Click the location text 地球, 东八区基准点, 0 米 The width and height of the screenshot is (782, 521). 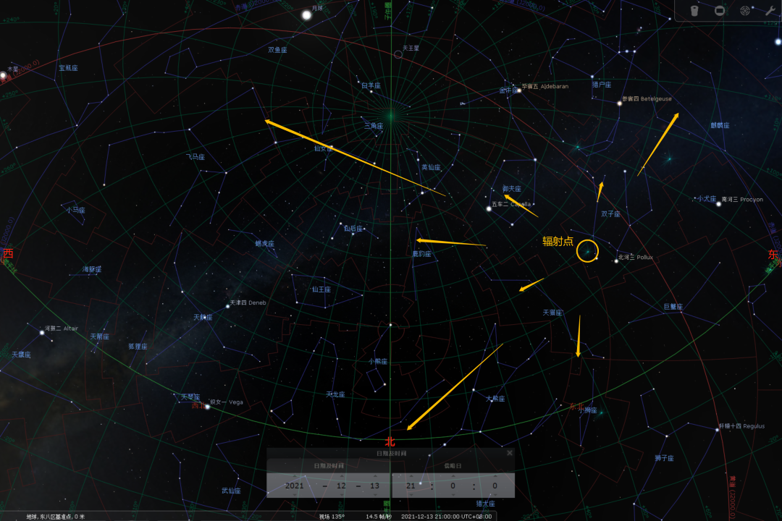55,517
